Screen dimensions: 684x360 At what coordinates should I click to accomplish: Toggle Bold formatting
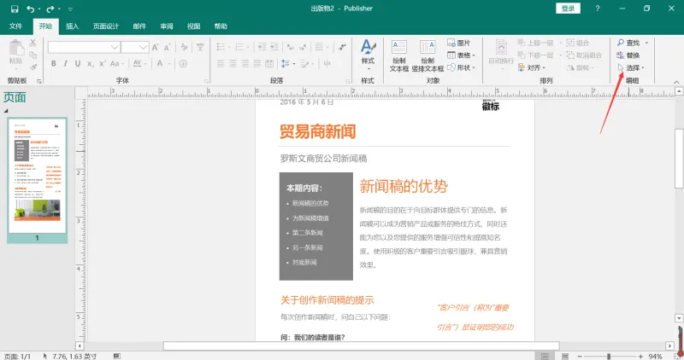click(53, 64)
